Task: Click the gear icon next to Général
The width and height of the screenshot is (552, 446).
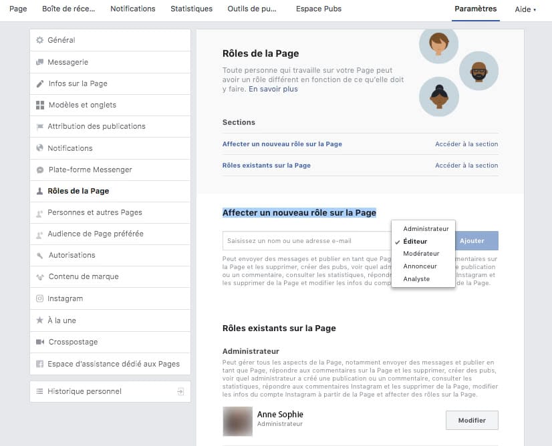Action: click(39, 41)
